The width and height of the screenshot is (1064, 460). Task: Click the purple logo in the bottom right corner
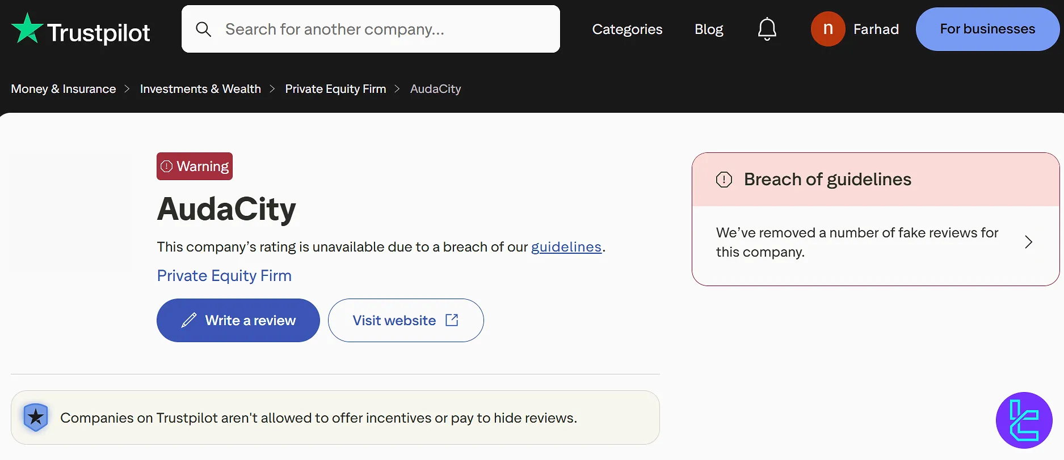1025,420
